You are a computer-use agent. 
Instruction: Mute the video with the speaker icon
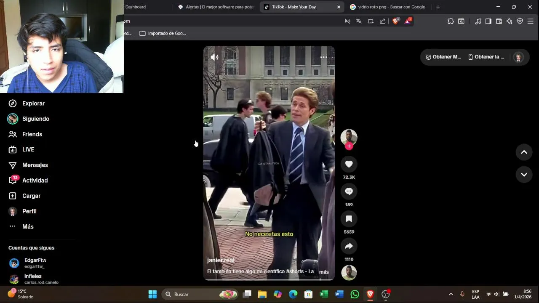pos(214,57)
